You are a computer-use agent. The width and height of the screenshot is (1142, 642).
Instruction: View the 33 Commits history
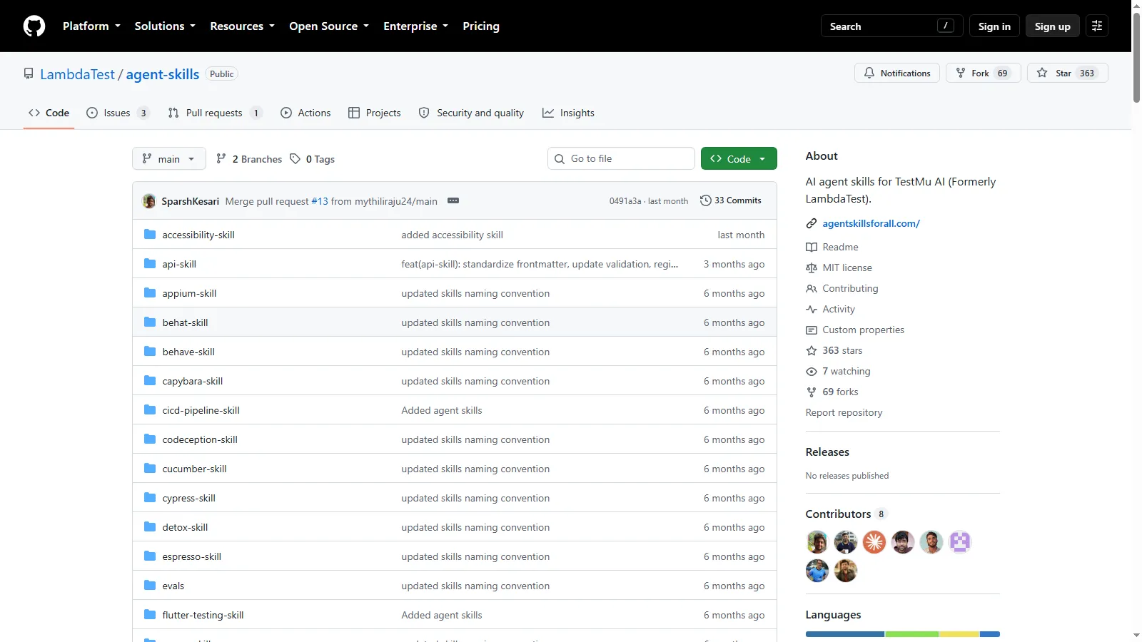(x=731, y=200)
